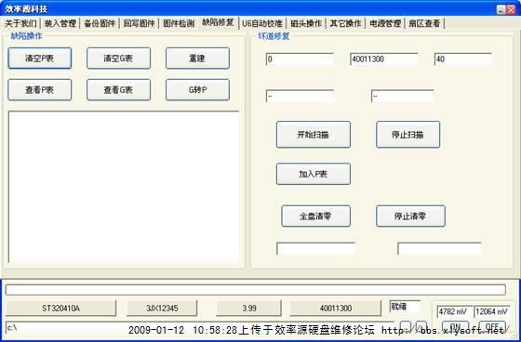521x342 pixels.
Task: Click the empty field below 停止清零
Action: (x=439, y=248)
